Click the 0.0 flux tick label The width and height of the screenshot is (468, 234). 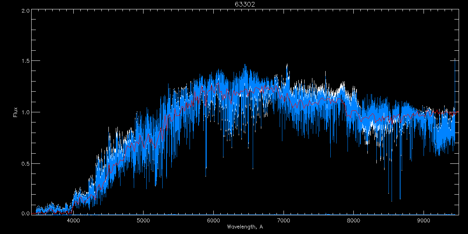point(25,213)
